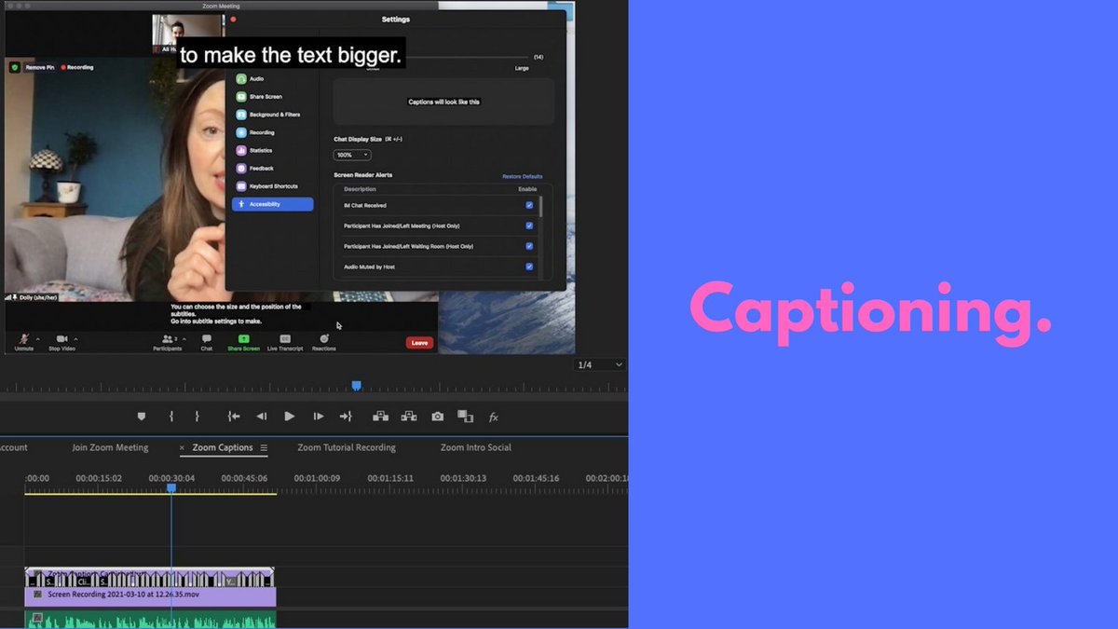Open Zoom Reactions menu
The width and height of the screenshot is (1118, 629).
tap(324, 342)
